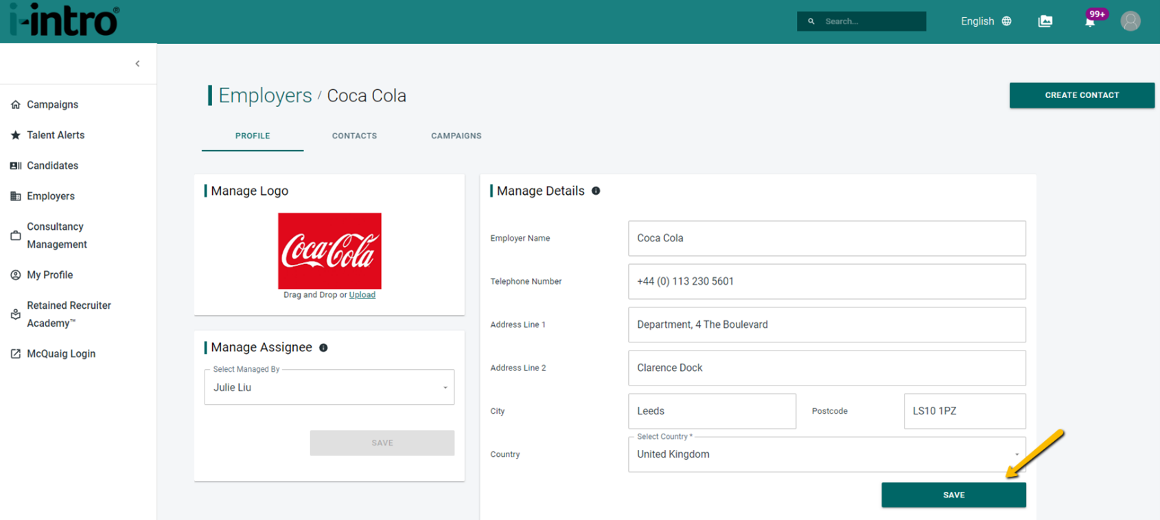Image resolution: width=1160 pixels, height=520 pixels.
Task: Switch to the Profile tab
Action: coord(253,136)
